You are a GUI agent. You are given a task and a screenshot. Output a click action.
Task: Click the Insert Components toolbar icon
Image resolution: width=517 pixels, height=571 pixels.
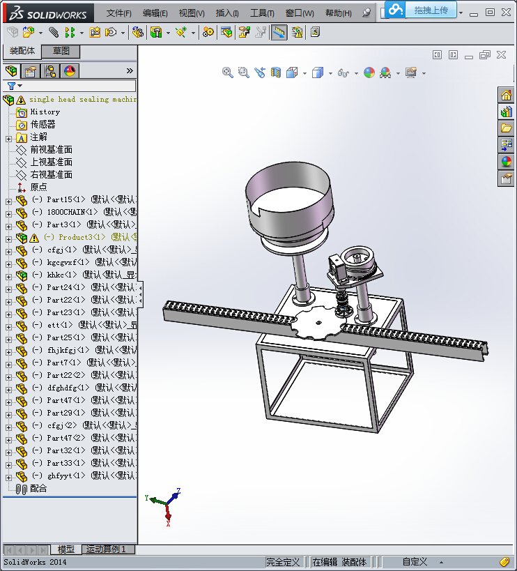point(29,32)
